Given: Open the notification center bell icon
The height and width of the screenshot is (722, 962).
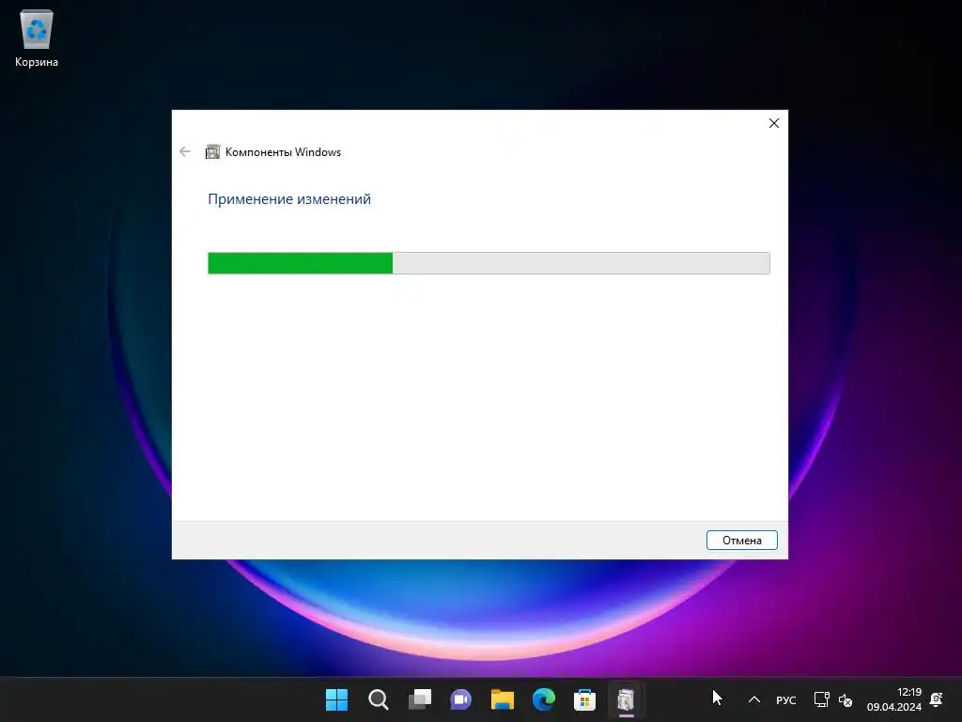Looking at the screenshot, I should [x=937, y=699].
